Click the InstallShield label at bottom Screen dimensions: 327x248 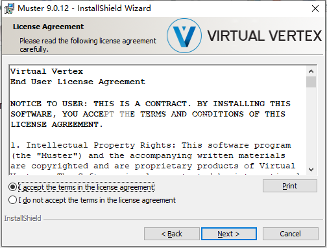point(23,218)
